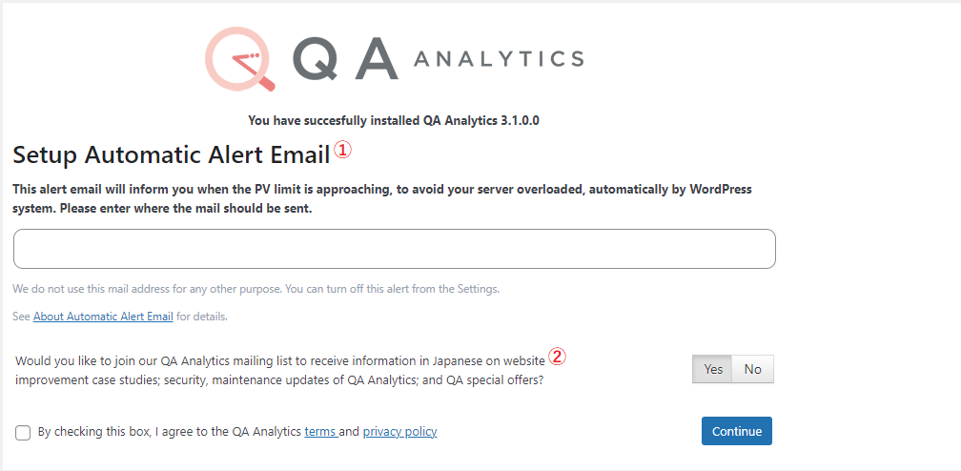Click the red circled number 1 marker
This screenshot has height=471, width=961.
tap(342, 151)
